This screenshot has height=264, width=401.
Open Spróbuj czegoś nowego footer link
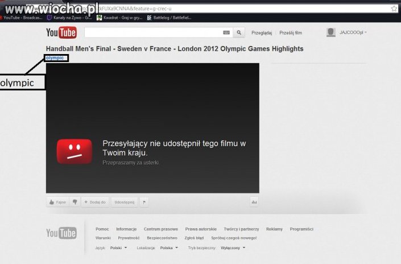234,238
